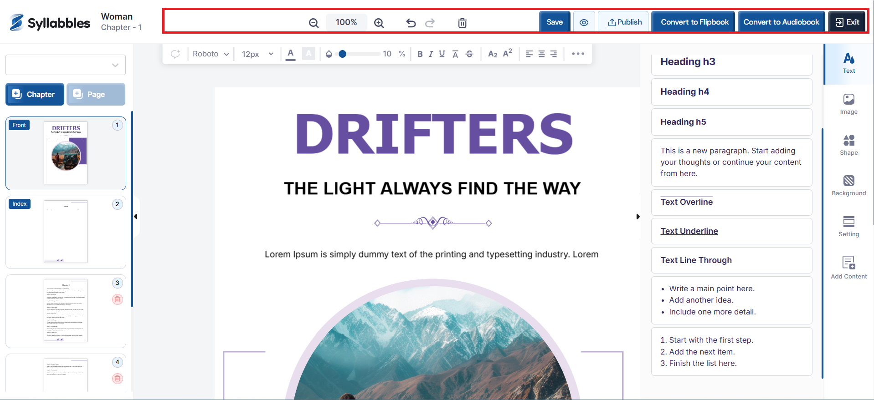Click the opacity value 10 field
The height and width of the screenshot is (400, 874).
pos(387,54)
